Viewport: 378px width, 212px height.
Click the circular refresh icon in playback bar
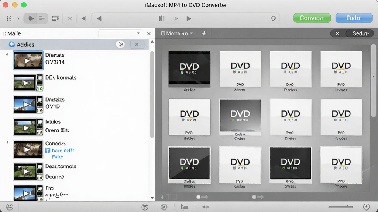[274, 18]
